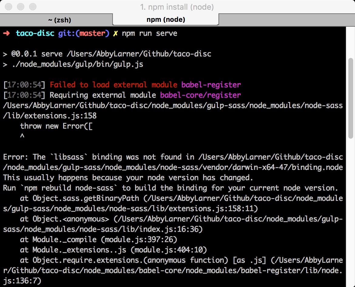Click the pink 'babel-core/register' text
The image size is (355, 287).
point(200,95)
